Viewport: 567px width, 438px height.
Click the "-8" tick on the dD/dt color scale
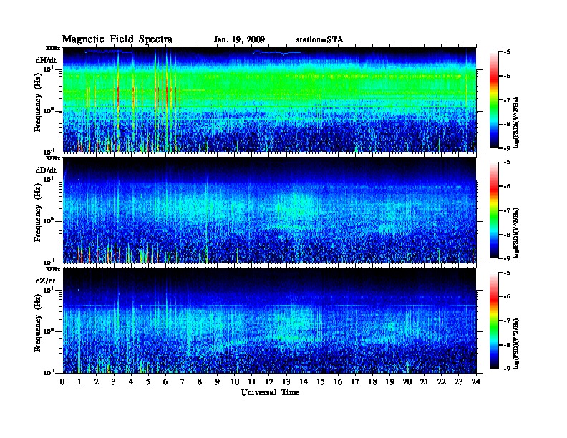507,235
